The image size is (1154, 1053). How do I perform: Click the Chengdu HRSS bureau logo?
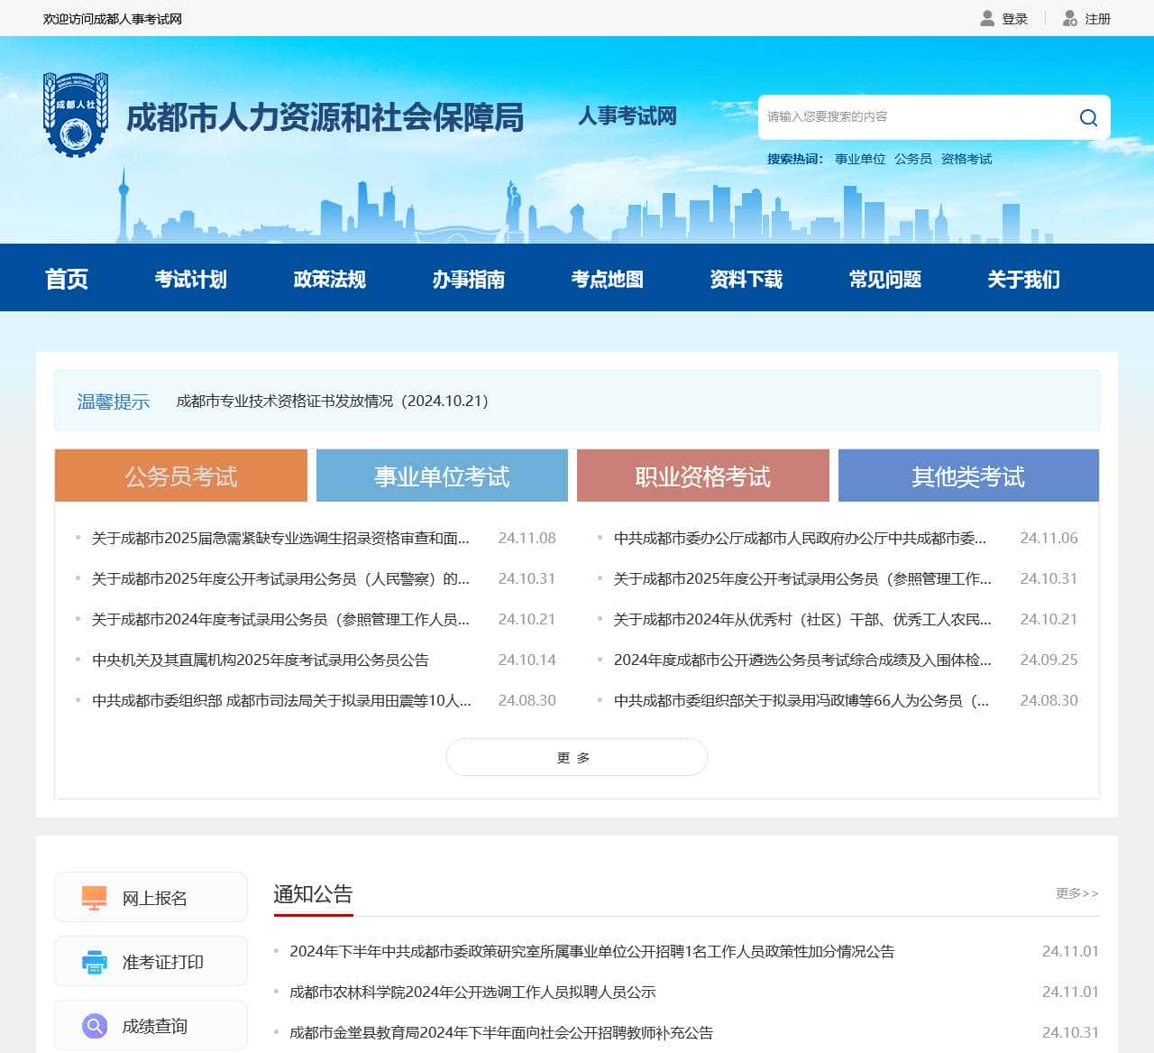pos(76,115)
